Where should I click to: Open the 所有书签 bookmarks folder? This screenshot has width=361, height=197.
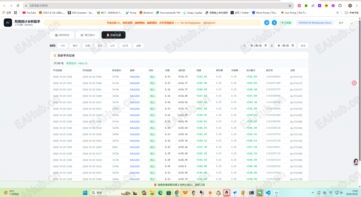[x=352, y=13]
